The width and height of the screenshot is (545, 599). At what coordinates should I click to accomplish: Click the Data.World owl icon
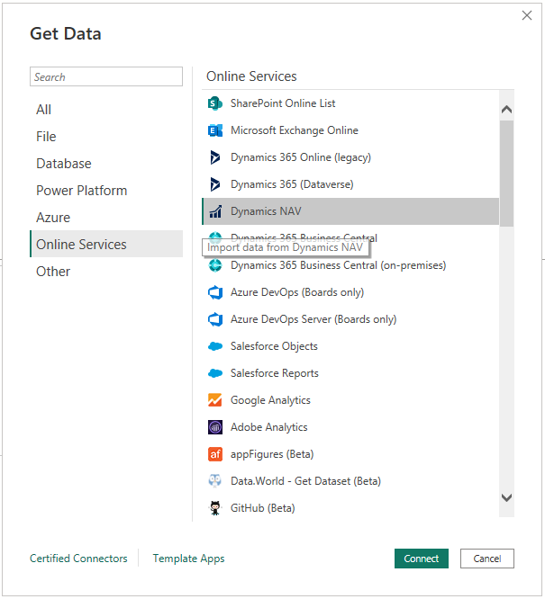(x=215, y=481)
